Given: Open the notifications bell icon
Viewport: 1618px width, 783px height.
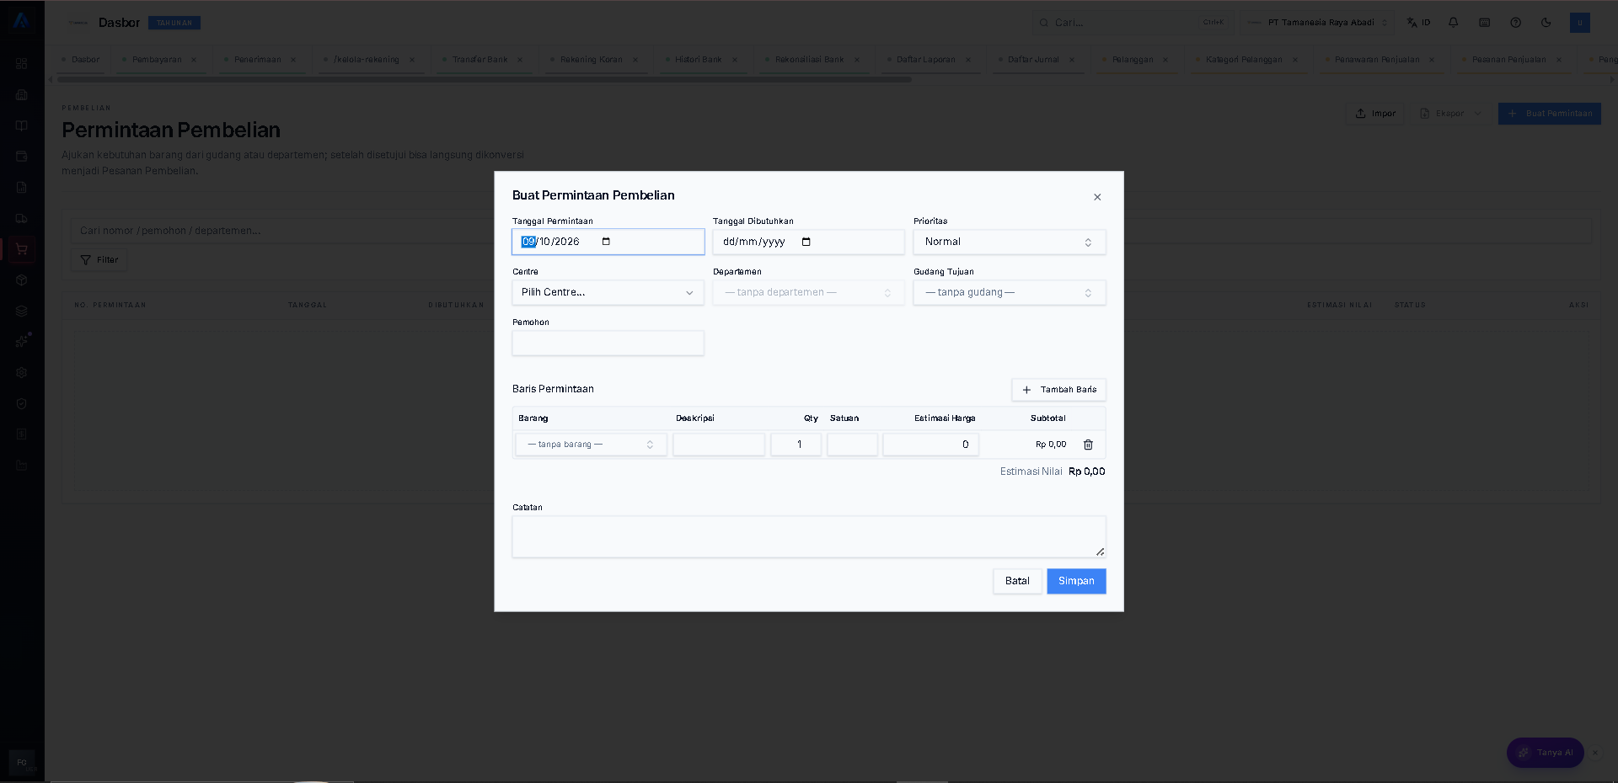Looking at the screenshot, I should point(1454,23).
